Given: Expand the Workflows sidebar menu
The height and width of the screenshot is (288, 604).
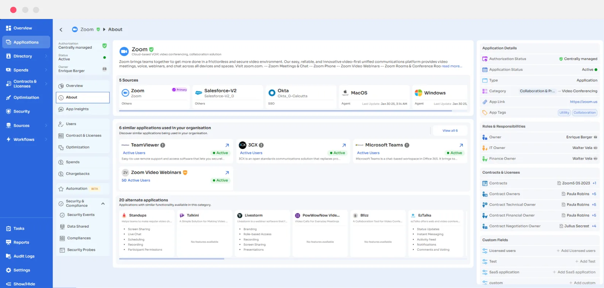Looking at the screenshot, I should (46, 139).
